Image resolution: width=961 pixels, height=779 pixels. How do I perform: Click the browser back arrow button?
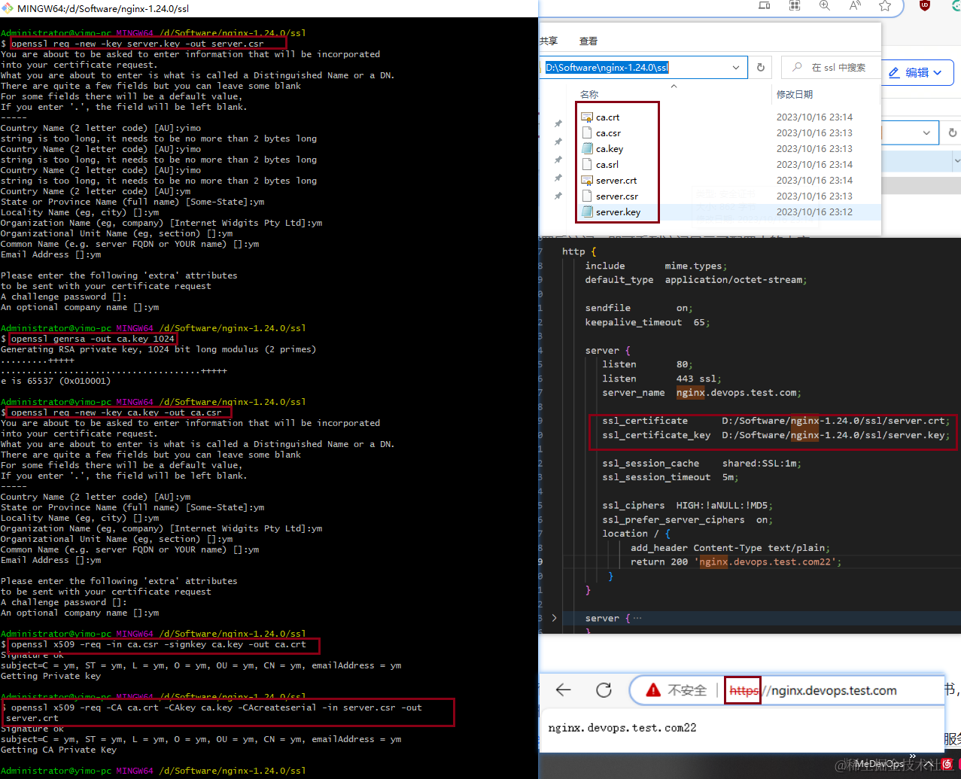pos(564,690)
